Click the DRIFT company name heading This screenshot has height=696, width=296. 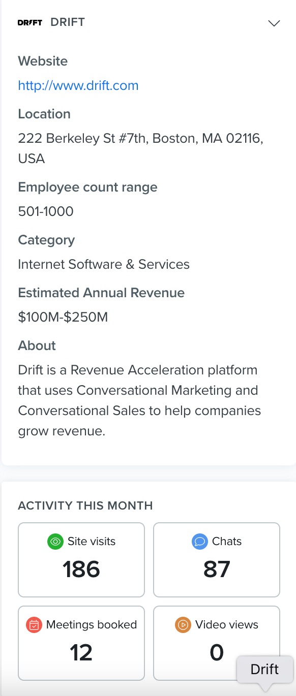68,22
